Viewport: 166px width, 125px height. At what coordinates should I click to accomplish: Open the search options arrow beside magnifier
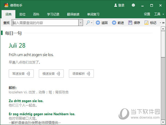click(x=92, y=23)
